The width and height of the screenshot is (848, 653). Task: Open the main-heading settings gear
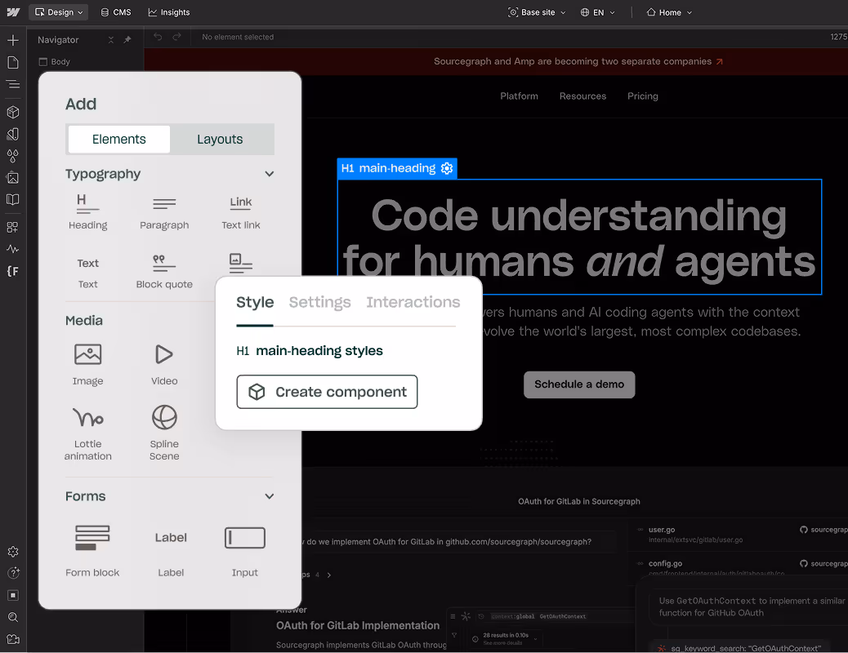[x=447, y=168]
